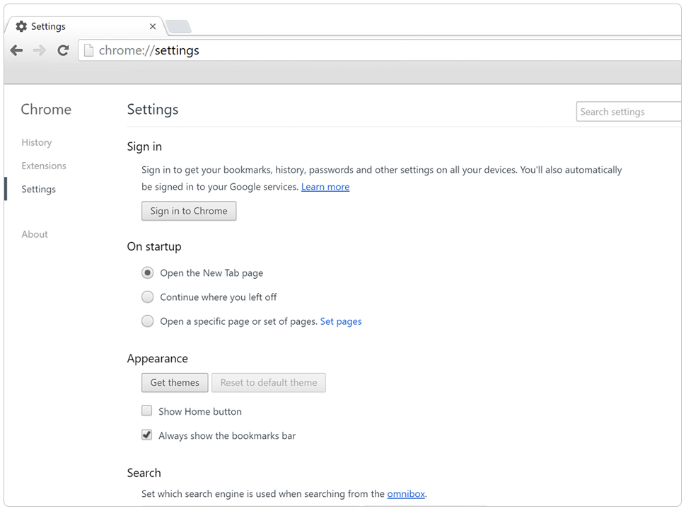The width and height of the screenshot is (686, 511).
Task: Uncheck Always show the bookmarks bar
Action: 147,435
